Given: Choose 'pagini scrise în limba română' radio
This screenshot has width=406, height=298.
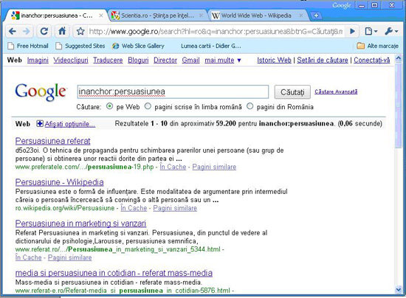Looking at the screenshot, I should (x=148, y=106).
